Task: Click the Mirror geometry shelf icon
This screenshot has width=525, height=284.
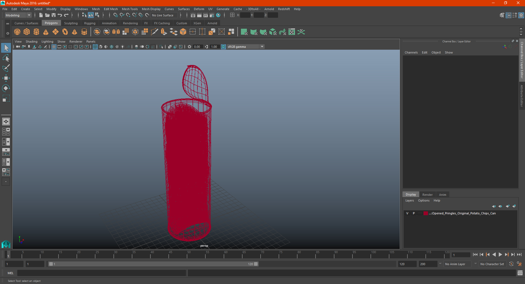Action: click(116, 32)
